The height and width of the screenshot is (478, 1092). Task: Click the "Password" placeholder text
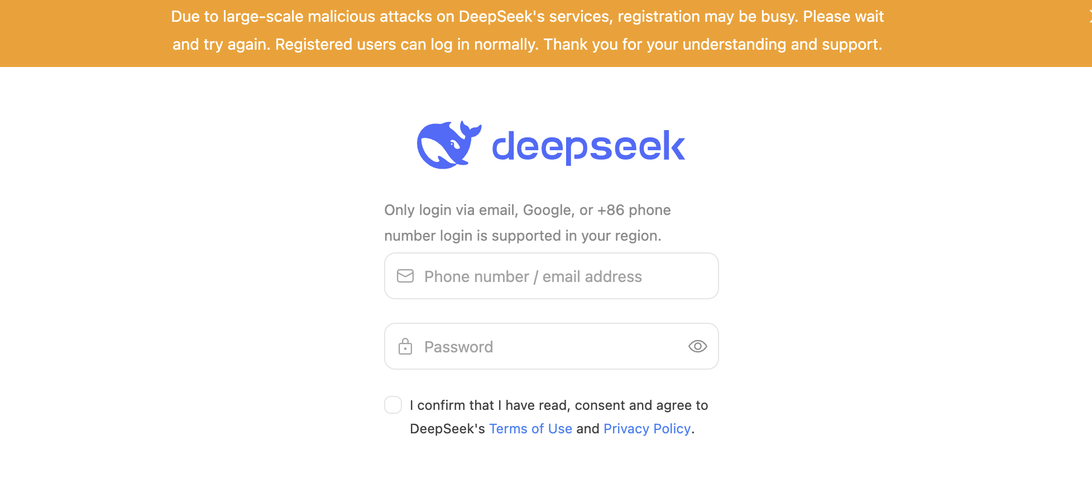[x=458, y=347]
